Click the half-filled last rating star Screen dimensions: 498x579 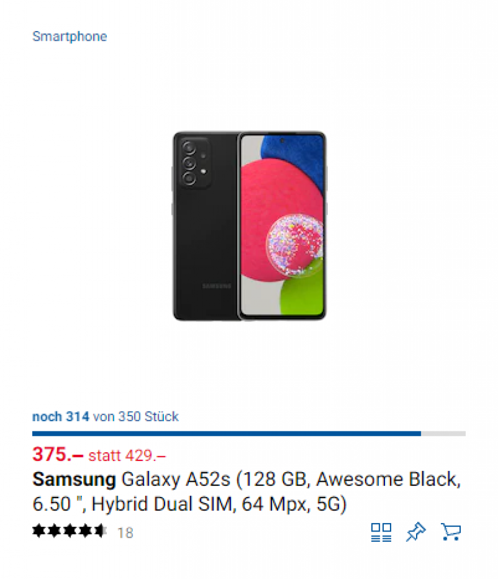[x=100, y=532]
